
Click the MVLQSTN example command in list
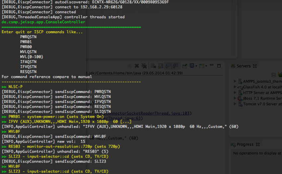tap(28, 52)
